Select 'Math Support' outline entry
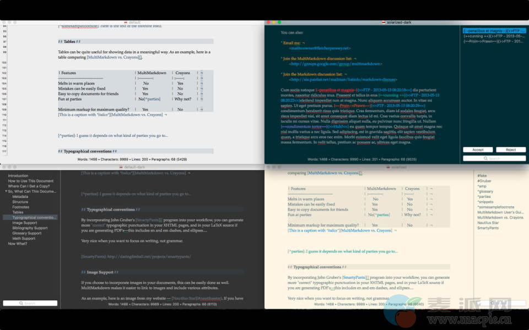Screen dimensions: 529x330 pyautogui.click(x=24, y=238)
